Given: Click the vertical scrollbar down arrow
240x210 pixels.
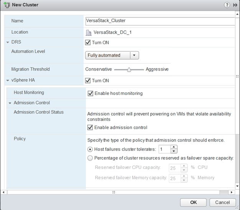Looking at the screenshot, I should click(x=237, y=186).
